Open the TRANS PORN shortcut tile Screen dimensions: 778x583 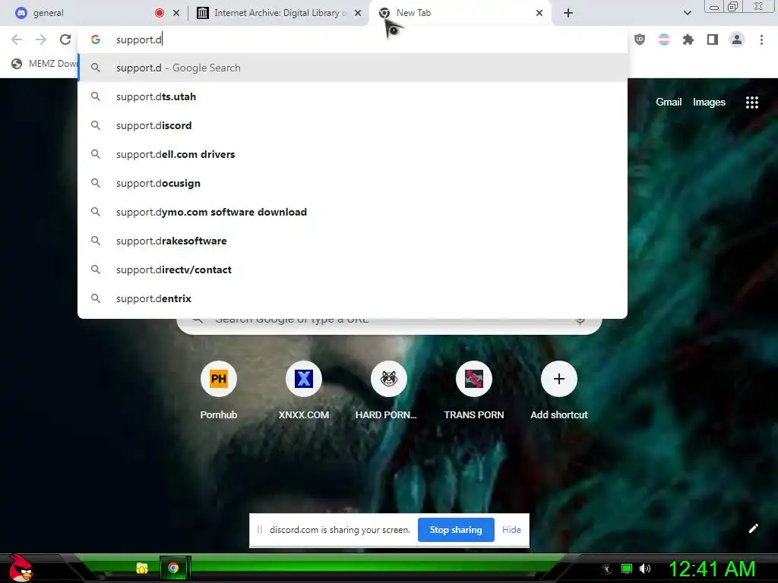(474, 391)
